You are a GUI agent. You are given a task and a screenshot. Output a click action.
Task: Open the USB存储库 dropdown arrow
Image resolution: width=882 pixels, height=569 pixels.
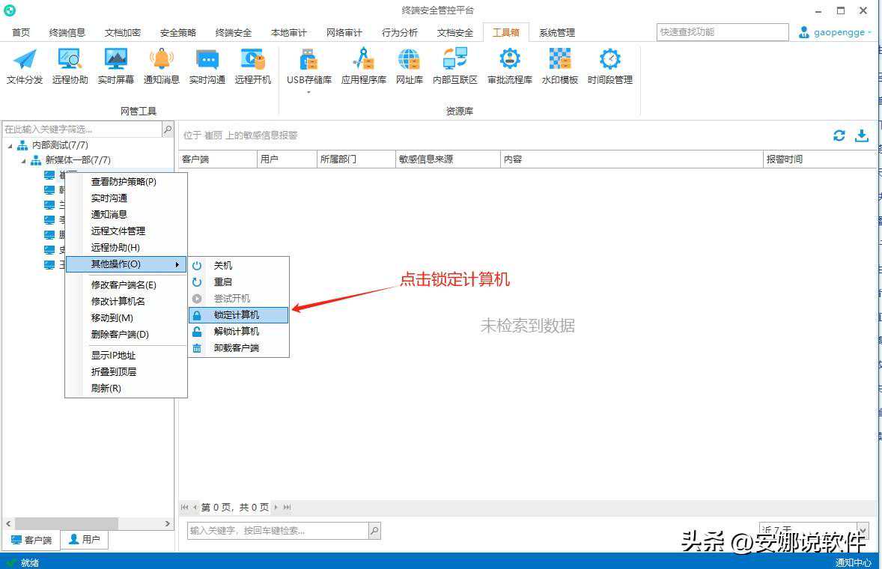309,91
